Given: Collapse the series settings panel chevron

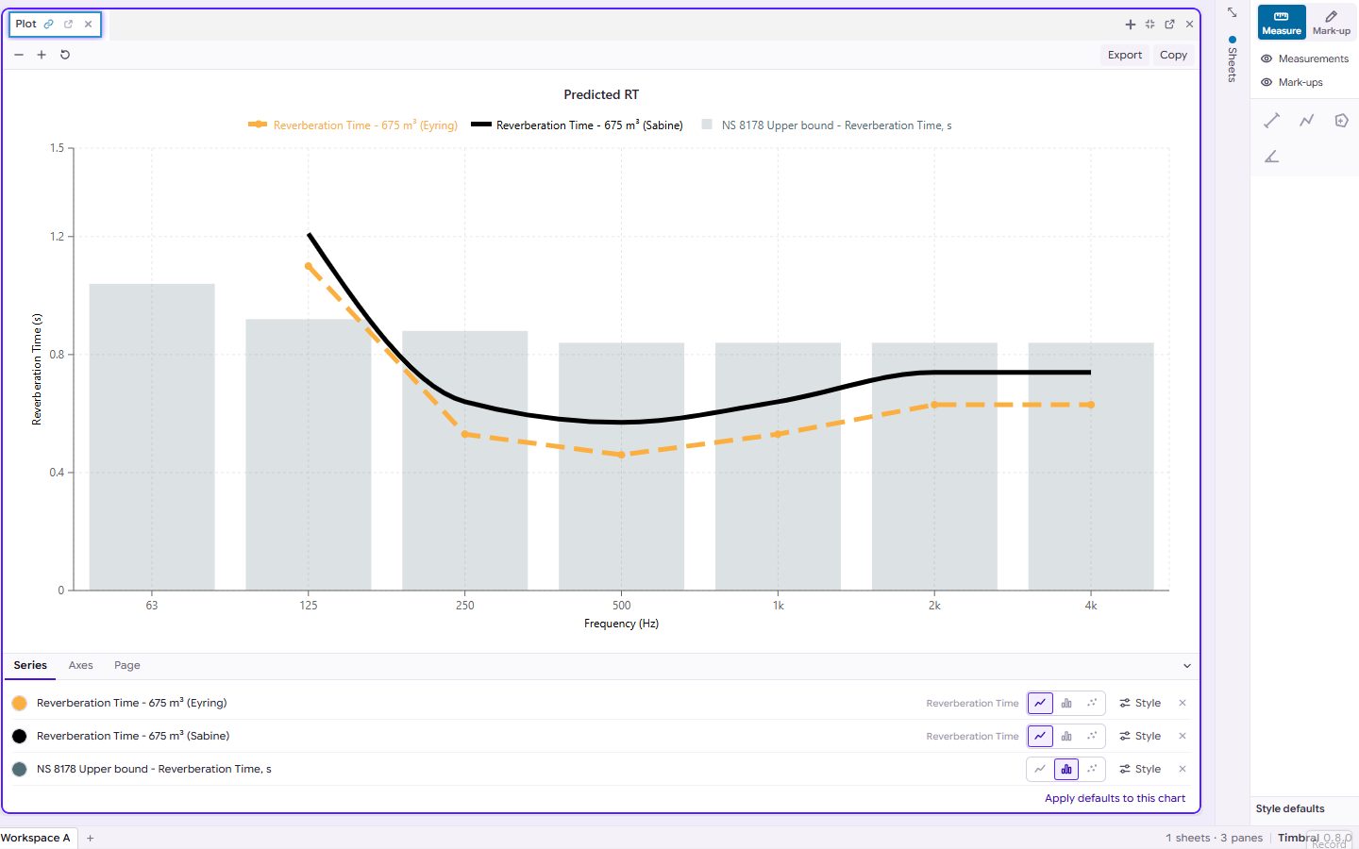Looking at the screenshot, I should [1187, 666].
